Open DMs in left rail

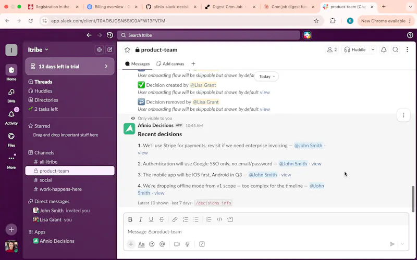click(11, 95)
